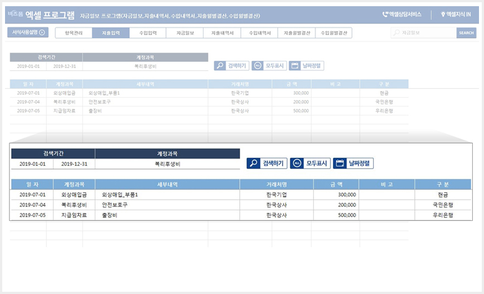Go to the 지출월별결산 tab
This screenshot has width=484, height=294.
pyautogui.click(x=297, y=33)
